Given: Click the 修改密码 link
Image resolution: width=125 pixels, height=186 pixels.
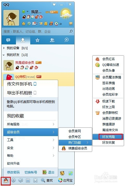Looking at the screenshot, I should pos(13,172).
